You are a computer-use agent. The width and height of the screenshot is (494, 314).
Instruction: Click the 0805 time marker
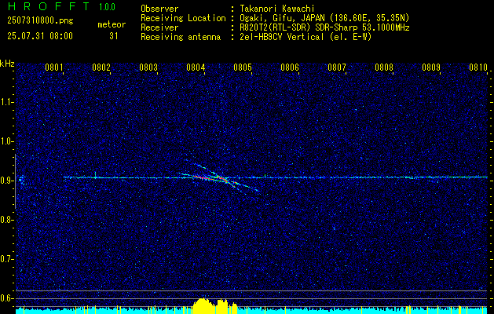243,67
